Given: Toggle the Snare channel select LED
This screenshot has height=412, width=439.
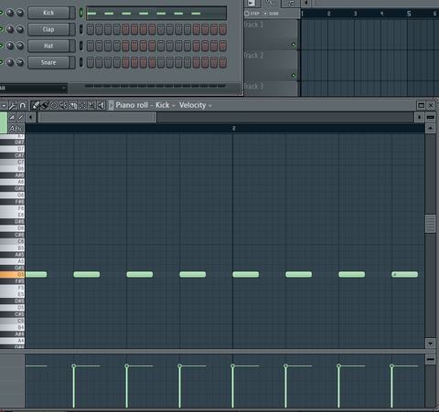Looking at the screenshot, I should coord(81,62).
